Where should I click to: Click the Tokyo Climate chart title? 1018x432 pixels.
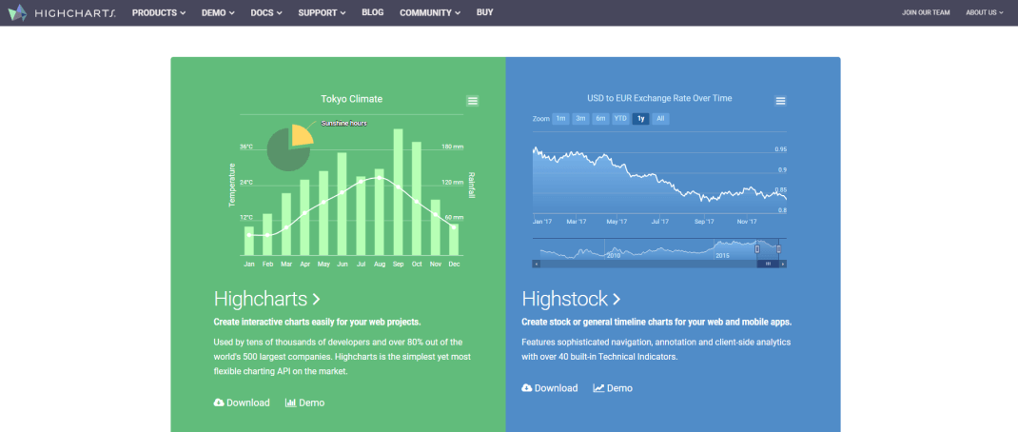pyautogui.click(x=351, y=99)
